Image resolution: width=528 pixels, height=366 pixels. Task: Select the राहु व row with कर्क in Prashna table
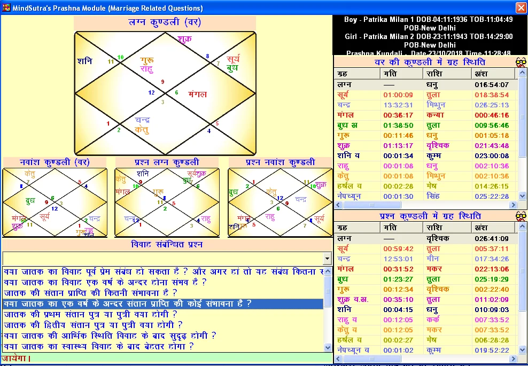coord(426,320)
